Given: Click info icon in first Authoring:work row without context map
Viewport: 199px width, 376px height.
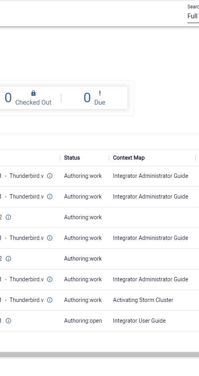Looking at the screenshot, I should point(8,217).
